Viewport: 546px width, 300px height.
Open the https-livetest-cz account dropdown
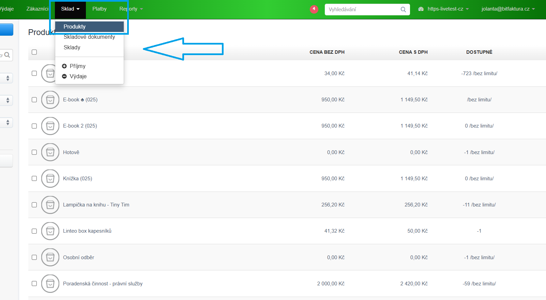445,9
